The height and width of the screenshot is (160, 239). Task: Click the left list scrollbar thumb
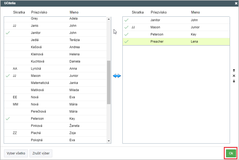point(109,82)
